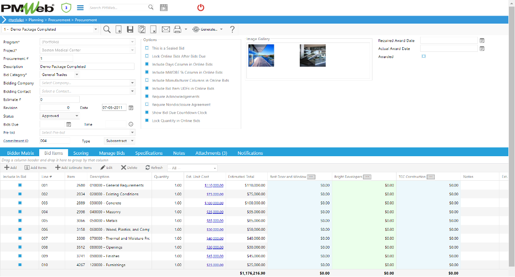Toggle 'Require Acknowledgements' checkbox
The height and width of the screenshot is (277, 515).
[x=147, y=96]
